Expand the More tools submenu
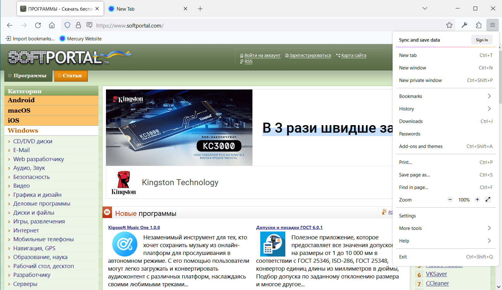The image size is (502, 290). [x=446, y=228]
